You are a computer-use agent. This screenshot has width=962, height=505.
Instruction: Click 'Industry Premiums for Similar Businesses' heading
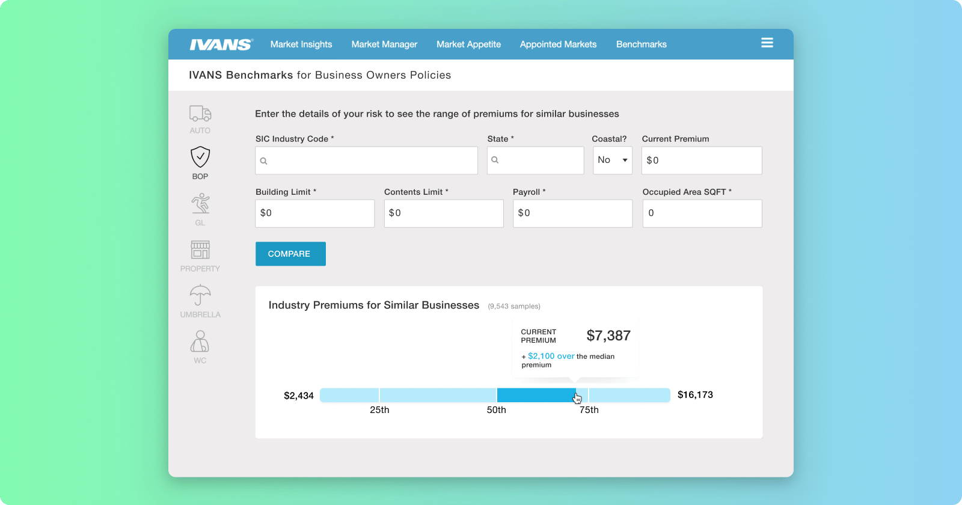pos(374,305)
